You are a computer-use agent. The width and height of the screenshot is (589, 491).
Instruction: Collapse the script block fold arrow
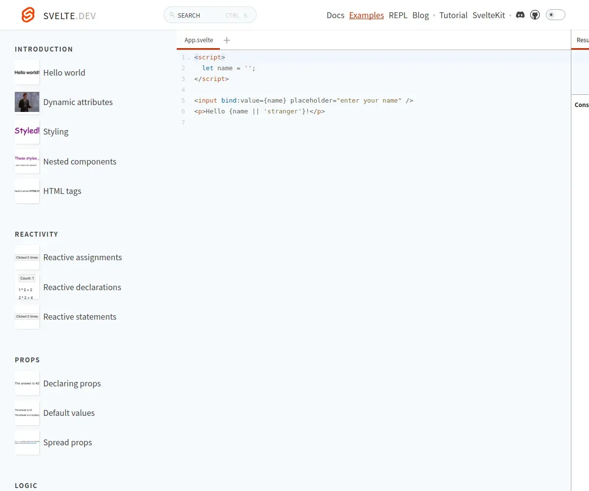tap(189, 58)
